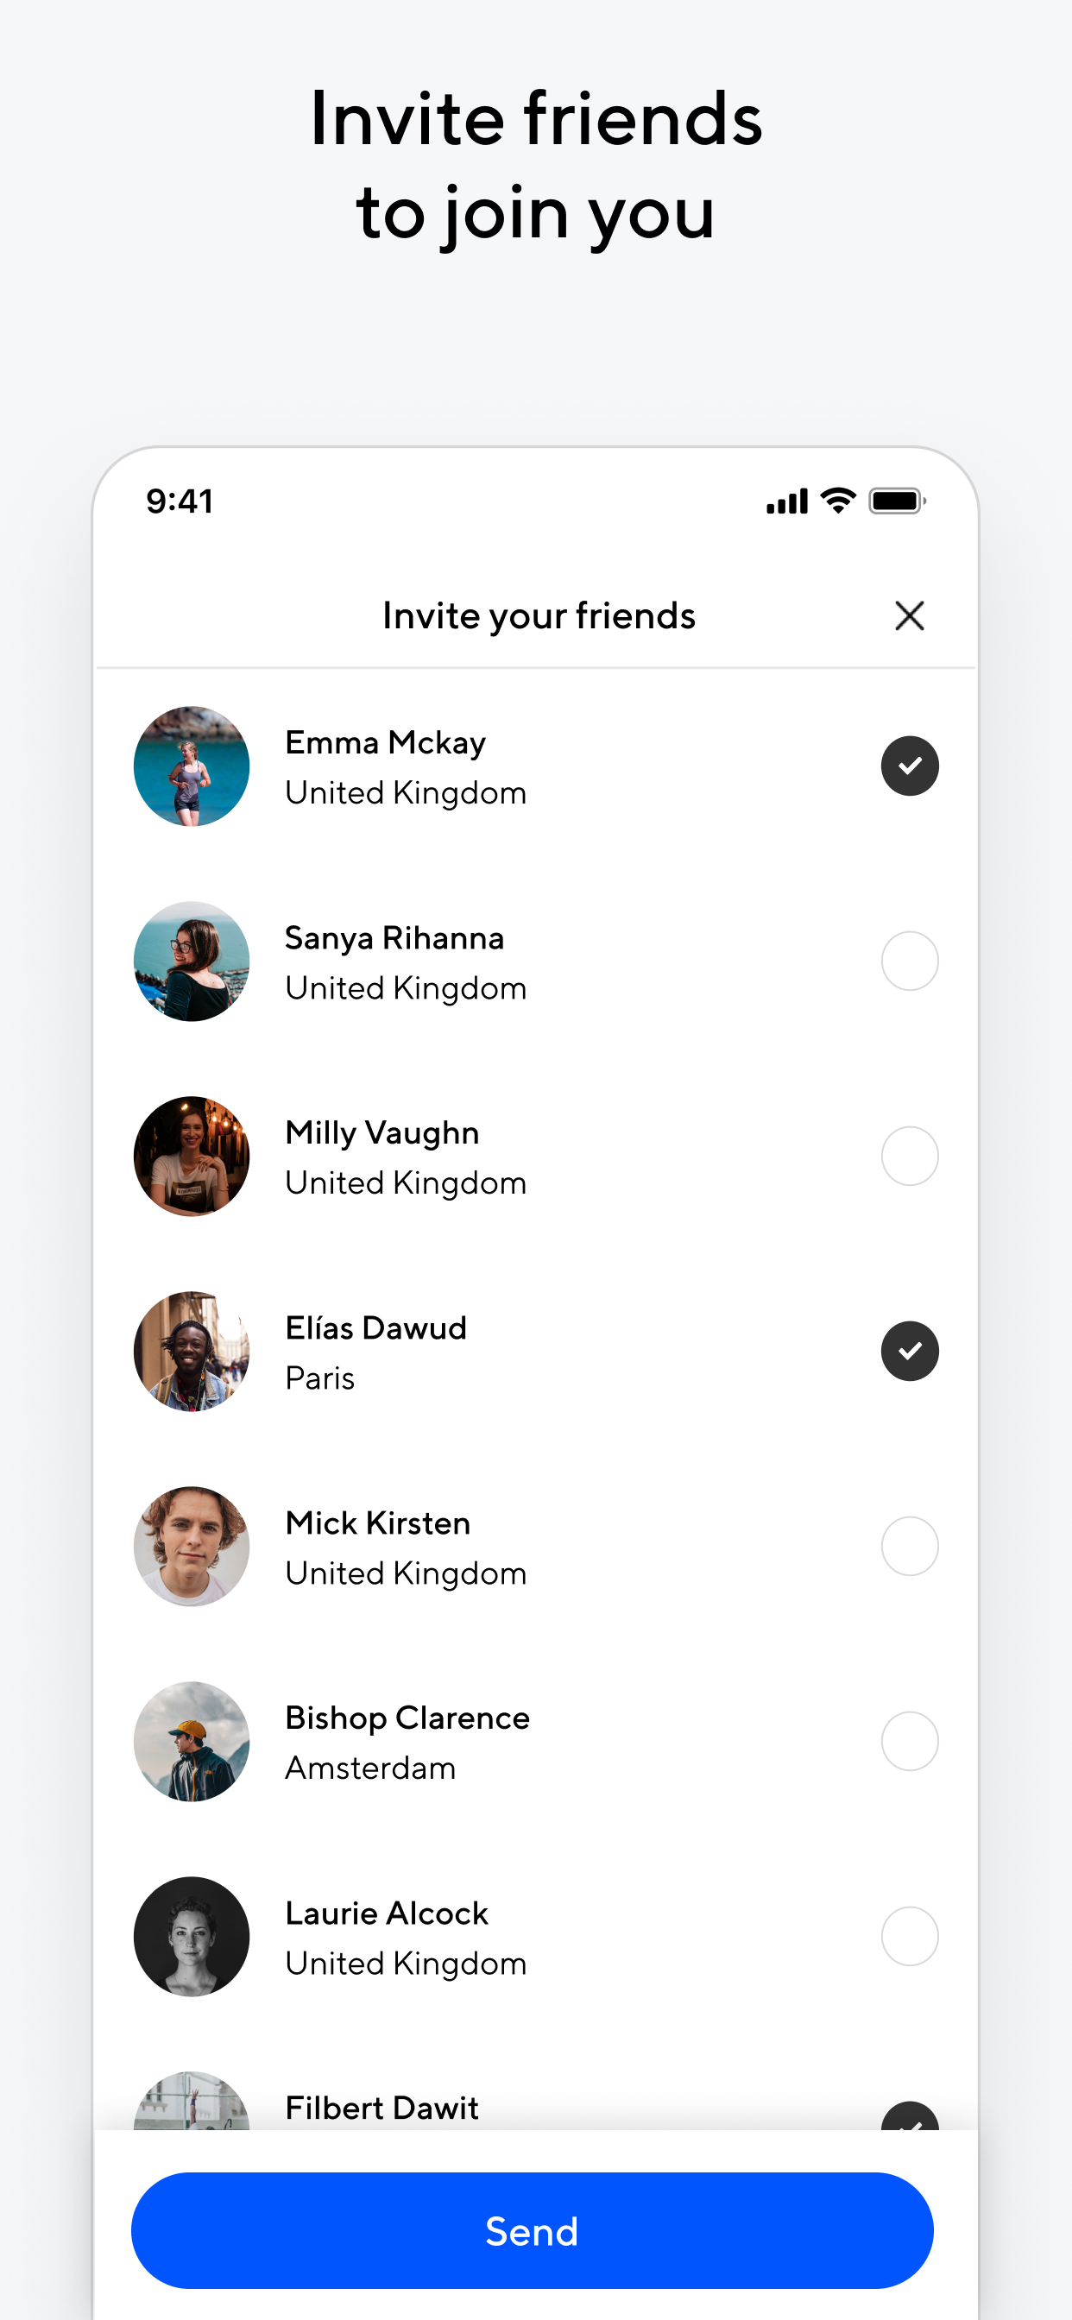Enable invite for Bishop Clarence

pos(909,1741)
